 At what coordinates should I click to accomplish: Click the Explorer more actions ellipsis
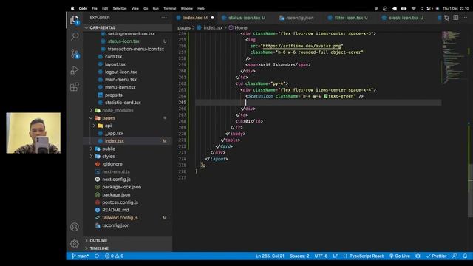[164, 18]
